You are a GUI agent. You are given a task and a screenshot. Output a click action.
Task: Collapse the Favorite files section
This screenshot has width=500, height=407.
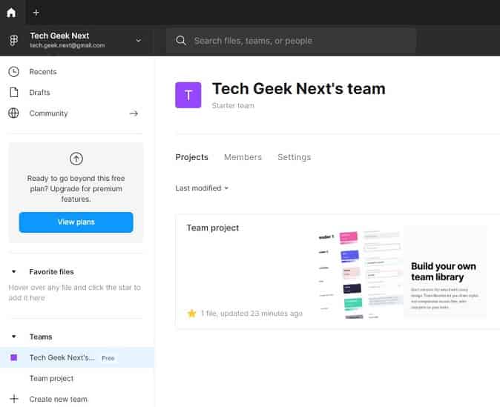coord(13,271)
